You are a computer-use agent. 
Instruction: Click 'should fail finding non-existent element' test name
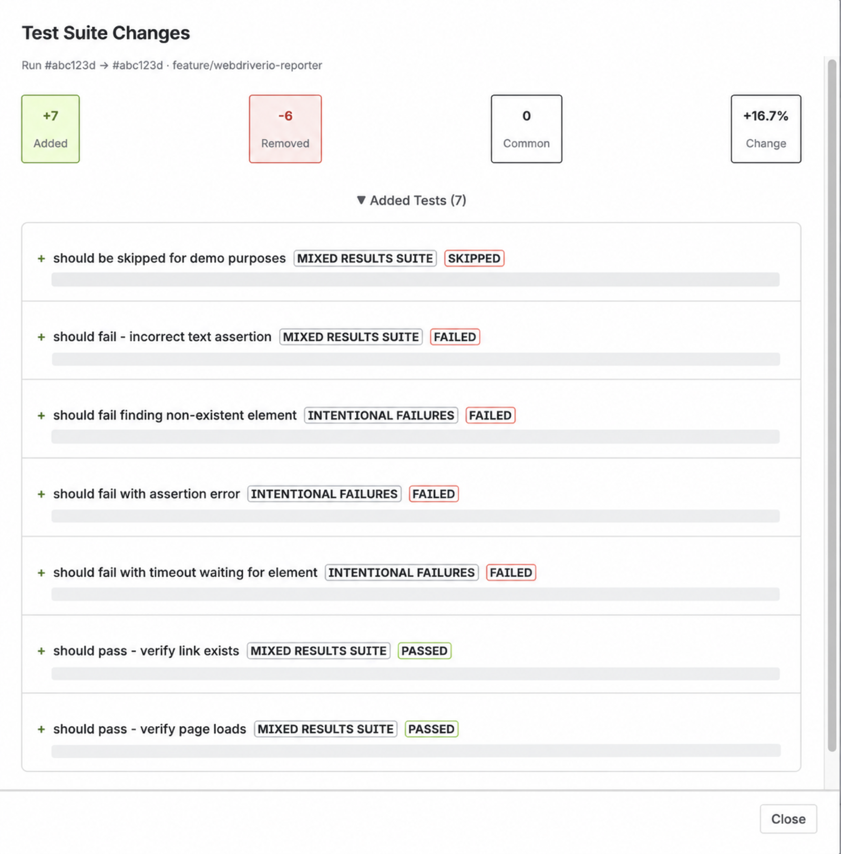click(175, 415)
